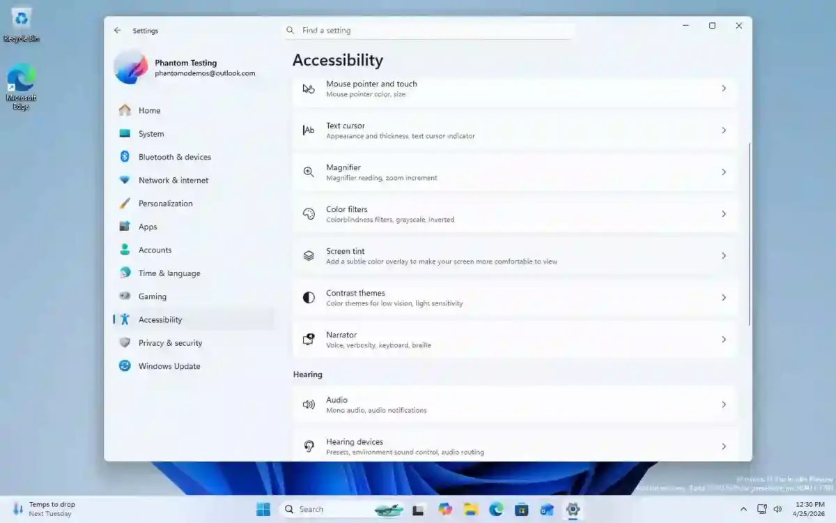This screenshot has width=836, height=523.
Task: Click the Hearing devices icon
Action: [x=309, y=446]
